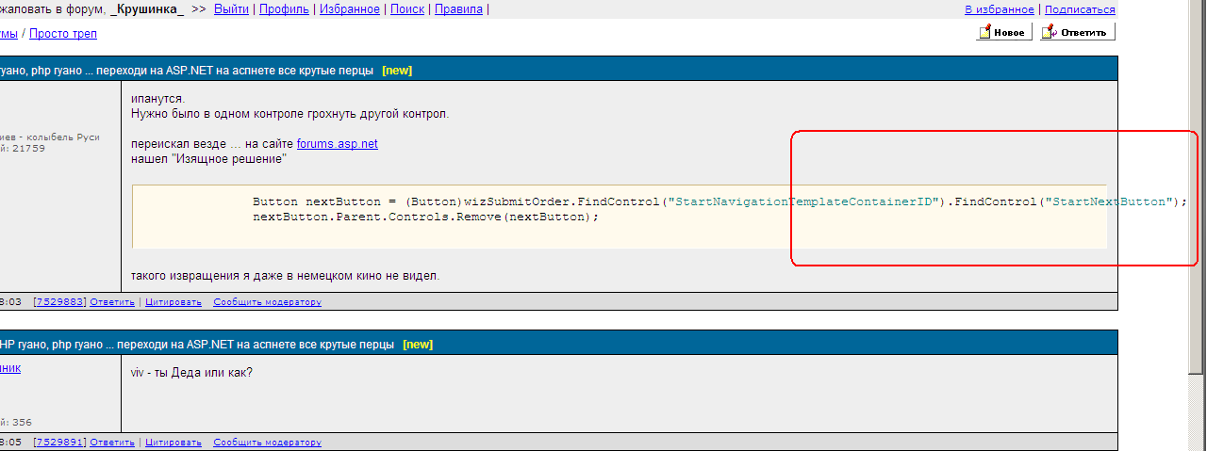View the forum Правила link

click(x=458, y=9)
